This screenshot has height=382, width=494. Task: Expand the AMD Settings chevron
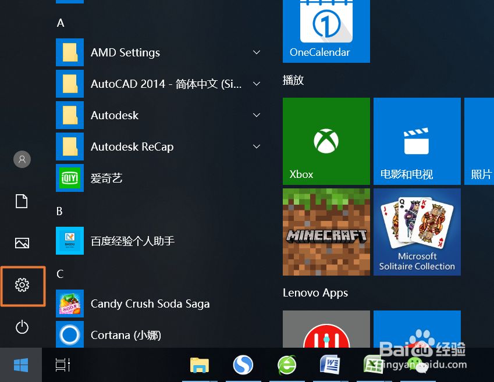(257, 52)
